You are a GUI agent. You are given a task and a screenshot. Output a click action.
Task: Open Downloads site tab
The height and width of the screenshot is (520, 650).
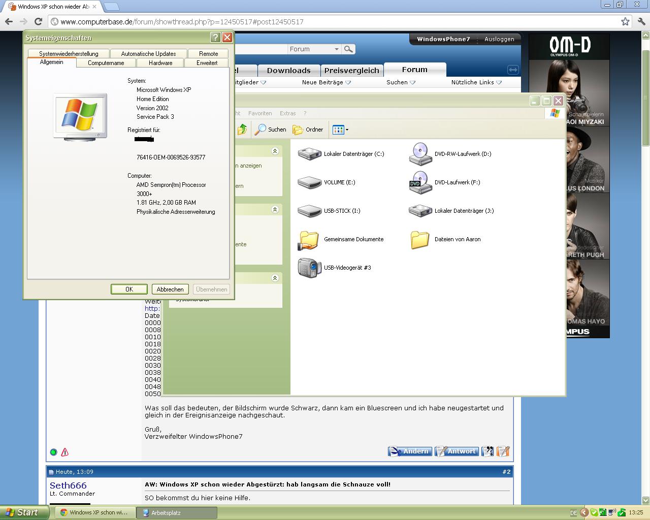pos(288,71)
